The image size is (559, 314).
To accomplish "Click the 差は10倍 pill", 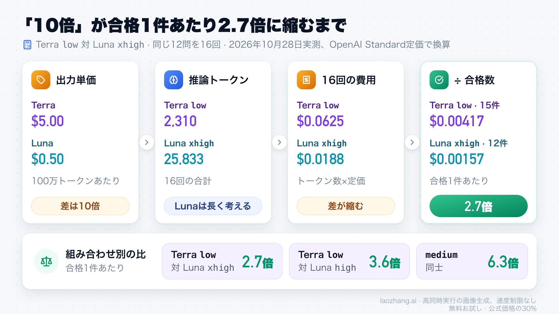I will (x=80, y=206).
